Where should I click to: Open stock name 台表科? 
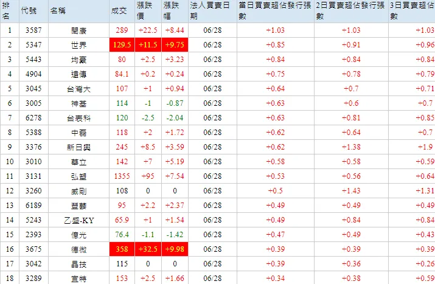79,118
